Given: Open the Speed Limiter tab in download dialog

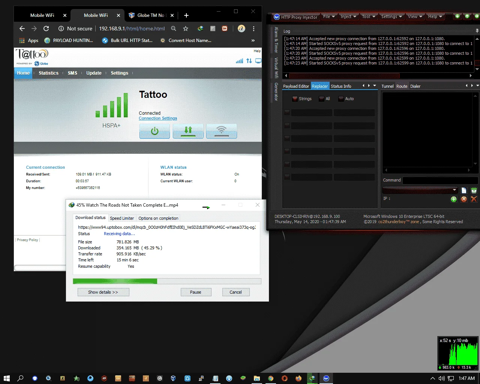Looking at the screenshot, I should [122, 218].
